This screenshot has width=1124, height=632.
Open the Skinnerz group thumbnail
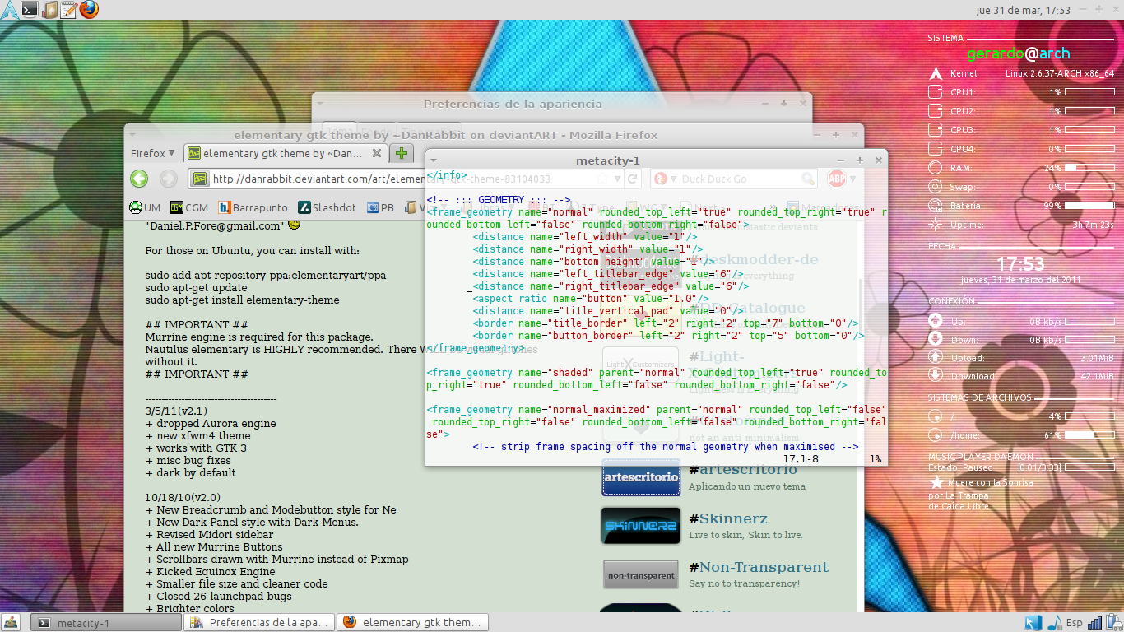click(641, 526)
